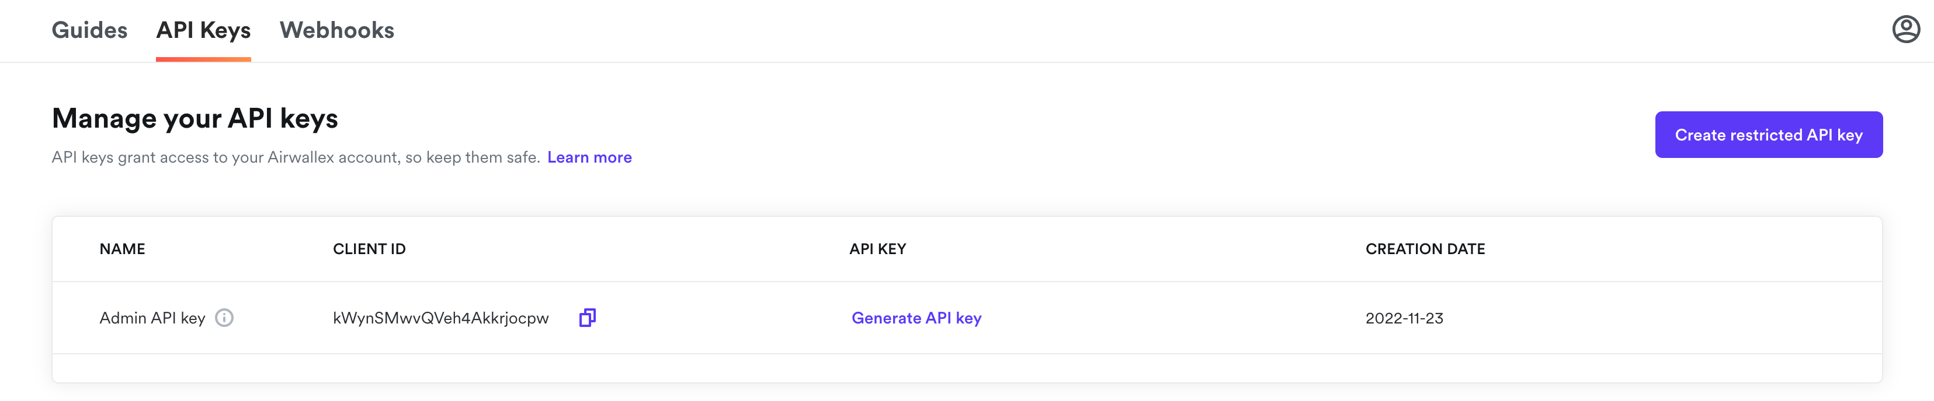Image resolution: width=1934 pixels, height=401 pixels.
Task: Click the empty table area below Admin row
Action: (966, 368)
